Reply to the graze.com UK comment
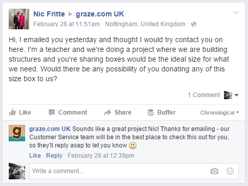Image resolution: width=248 pixels, height=186 pixels. click(x=54, y=156)
